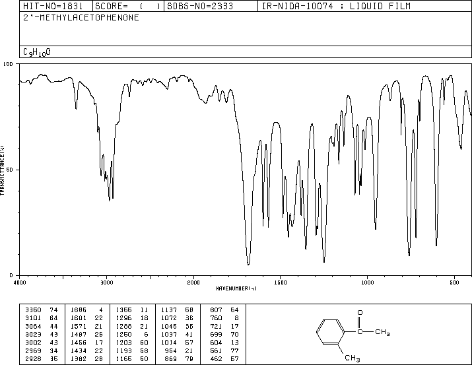Click the 1500 wavenumber axis label

click(281, 282)
